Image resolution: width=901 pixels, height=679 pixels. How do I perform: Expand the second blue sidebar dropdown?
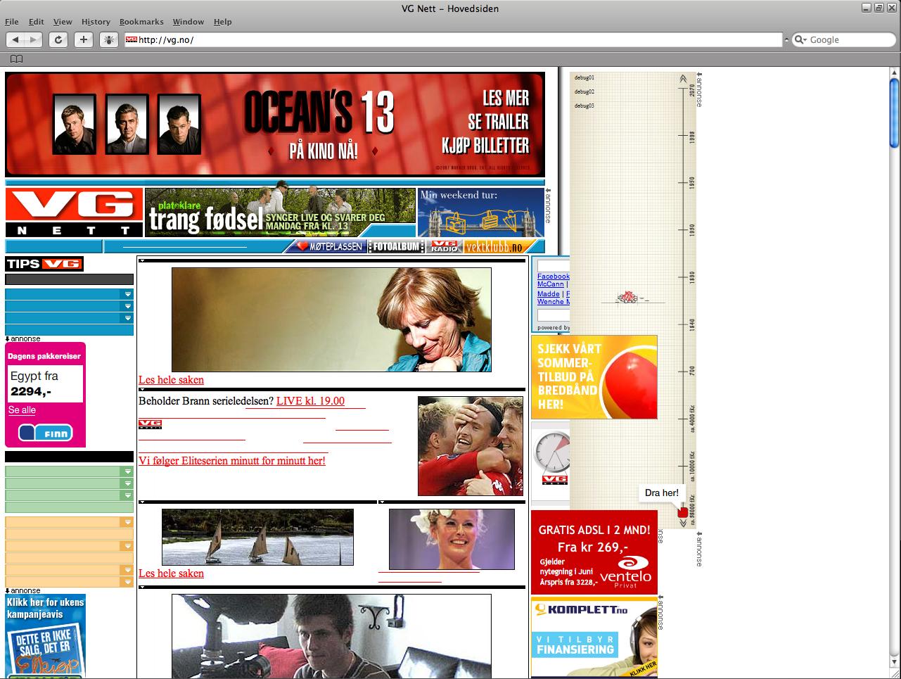(127, 306)
